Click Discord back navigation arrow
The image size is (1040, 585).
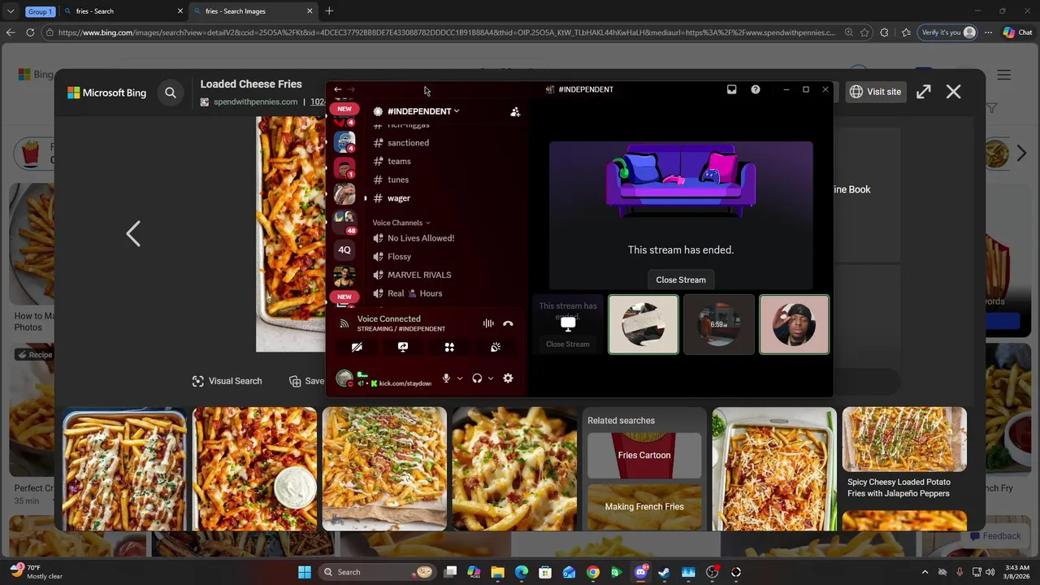[x=338, y=89]
